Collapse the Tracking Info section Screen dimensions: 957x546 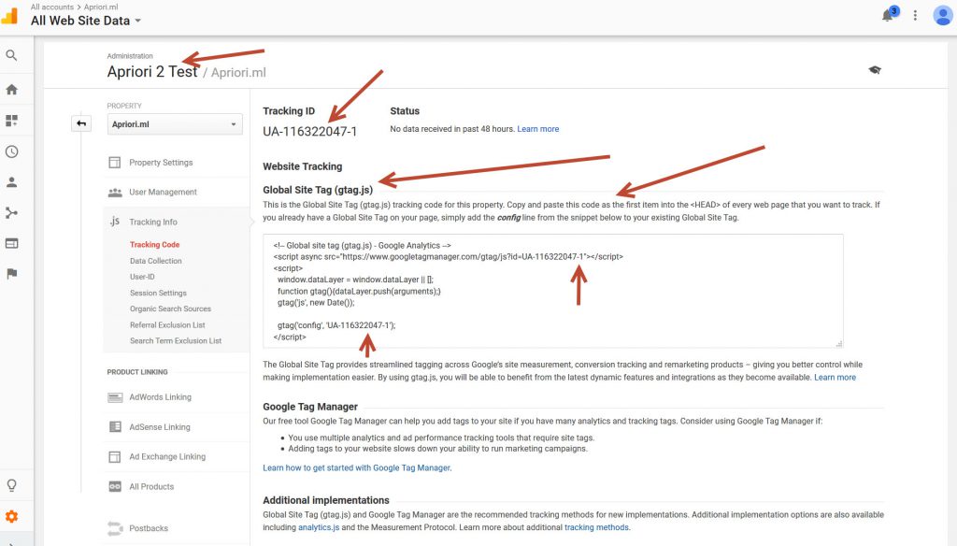[153, 223]
